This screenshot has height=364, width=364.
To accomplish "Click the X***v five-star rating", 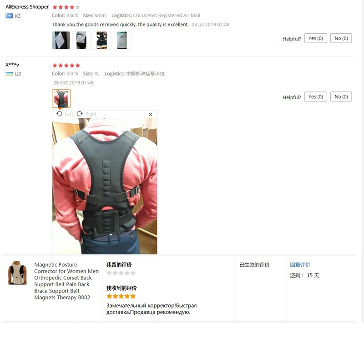I will point(66,66).
